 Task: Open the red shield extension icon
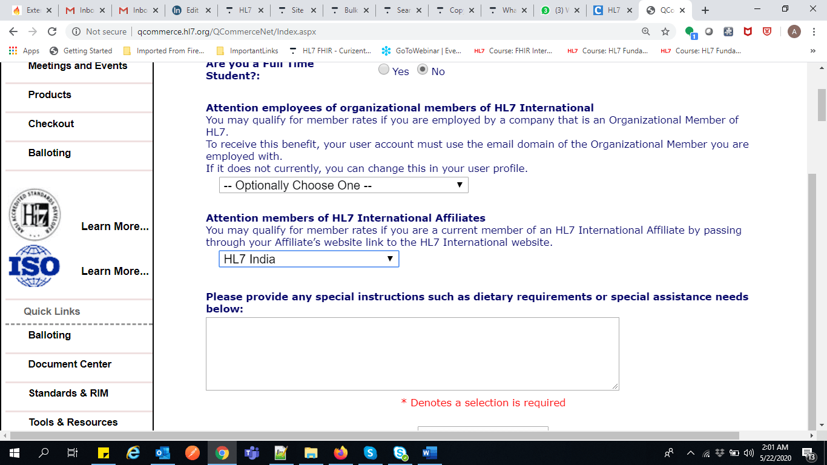click(x=767, y=31)
